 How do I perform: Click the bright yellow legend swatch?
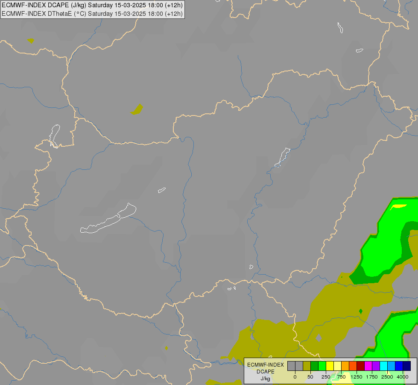click(x=330, y=366)
